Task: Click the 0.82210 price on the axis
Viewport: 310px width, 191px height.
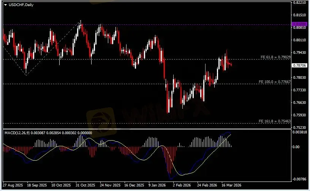Action: [299, 3]
